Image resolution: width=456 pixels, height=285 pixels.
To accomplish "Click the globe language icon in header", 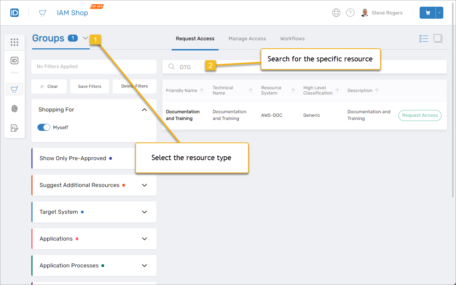I will click(x=336, y=12).
